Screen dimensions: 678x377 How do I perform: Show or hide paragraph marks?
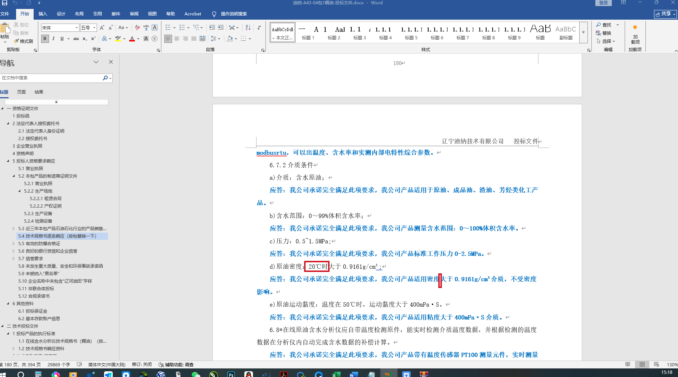coord(259,28)
